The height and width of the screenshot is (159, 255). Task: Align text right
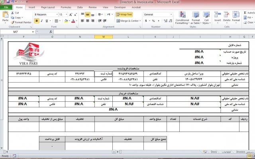click(x=92, y=21)
